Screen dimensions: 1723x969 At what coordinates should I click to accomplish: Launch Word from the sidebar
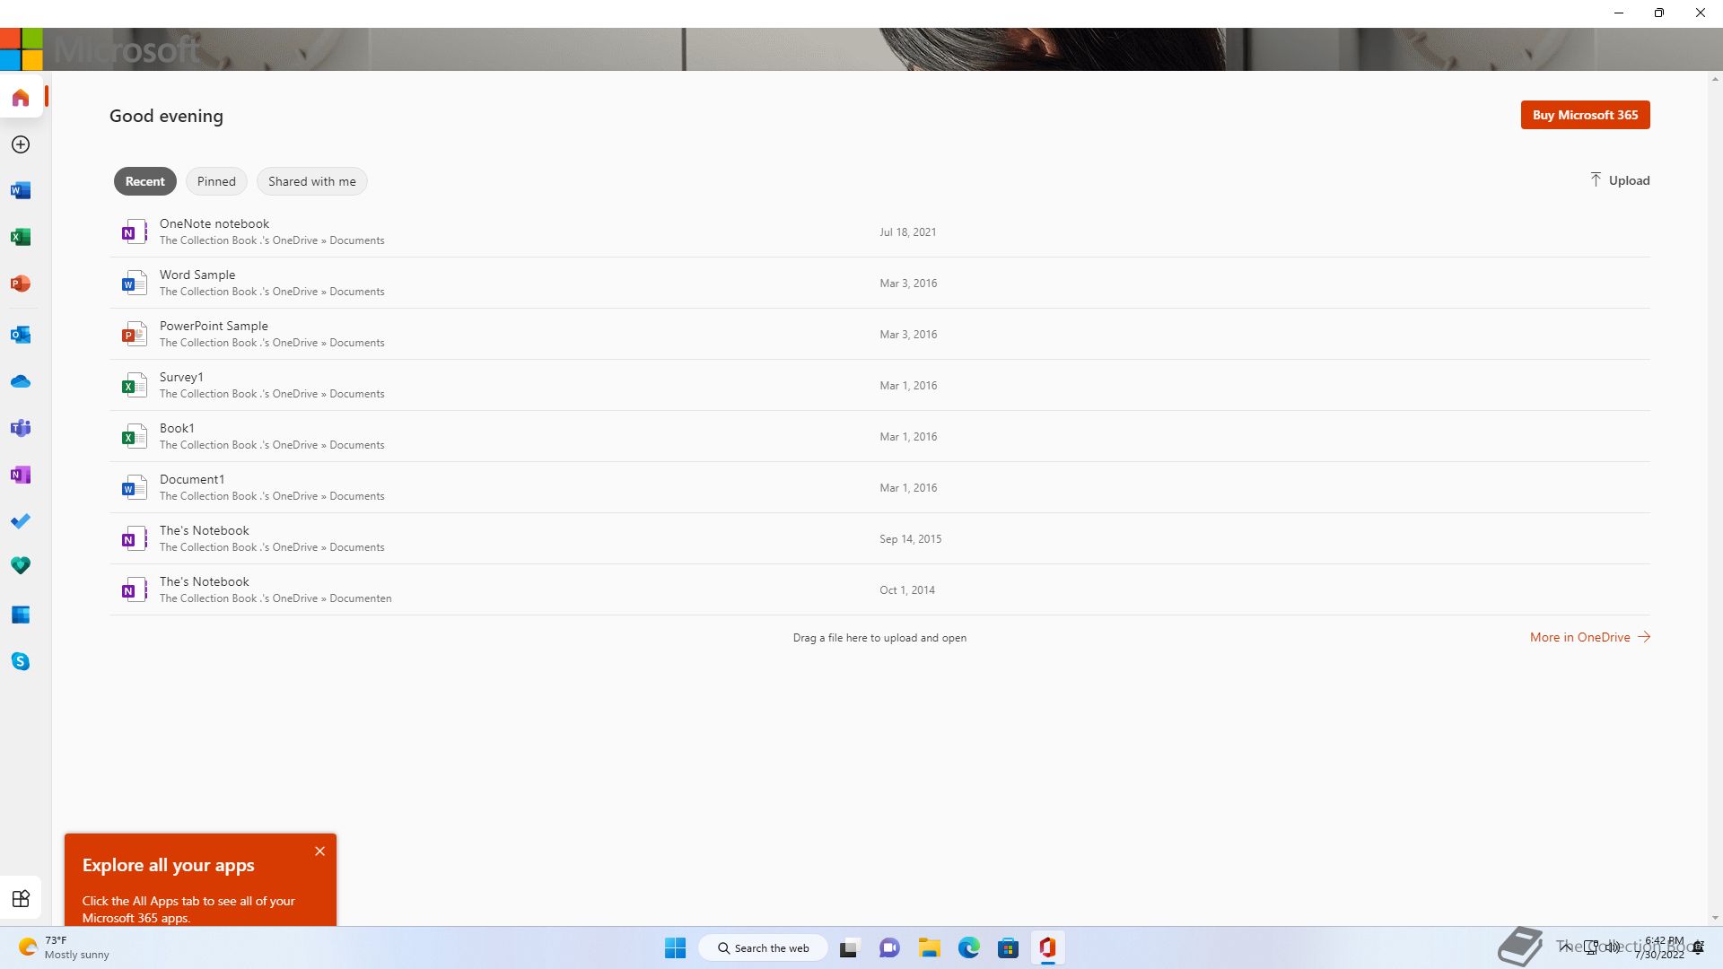tap(21, 190)
